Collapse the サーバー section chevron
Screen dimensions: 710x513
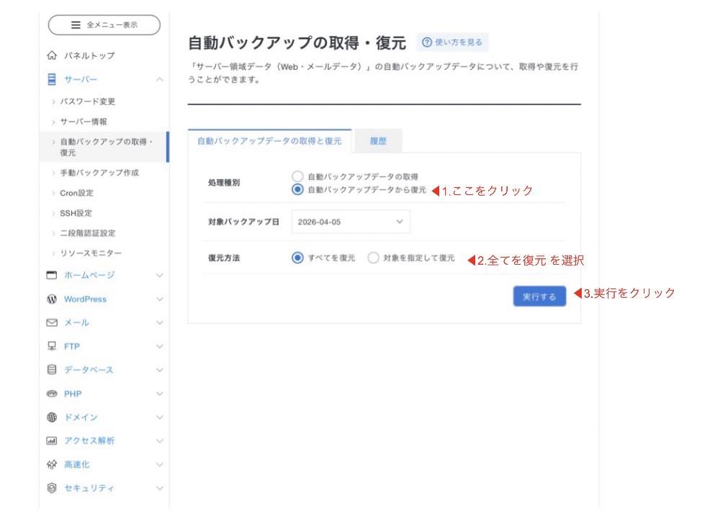coord(159,79)
